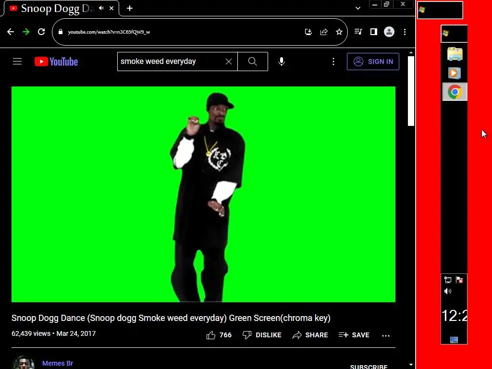Clear the YouTube search text
492x369 pixels.
tap(229, 61)
